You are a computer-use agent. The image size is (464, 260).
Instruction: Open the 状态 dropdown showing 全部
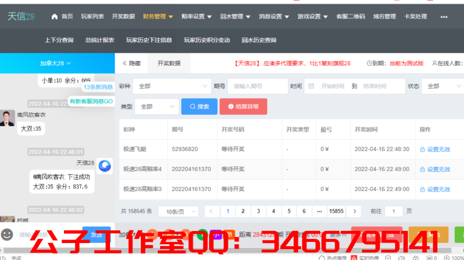click(x=443, y=86)
